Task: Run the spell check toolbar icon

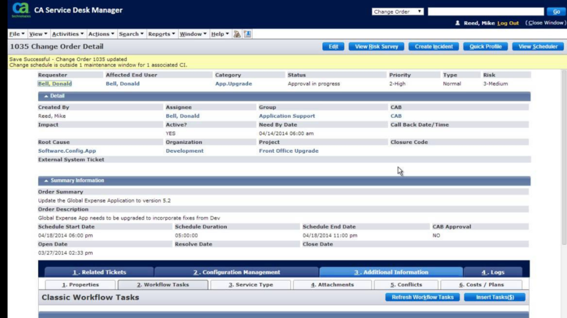Action: click(237, 33)
